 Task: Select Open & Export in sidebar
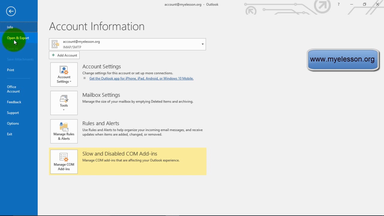click(x=18, y=38)
